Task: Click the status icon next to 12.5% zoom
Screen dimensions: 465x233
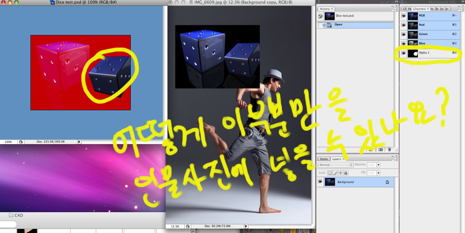Action: pos(188,226)
